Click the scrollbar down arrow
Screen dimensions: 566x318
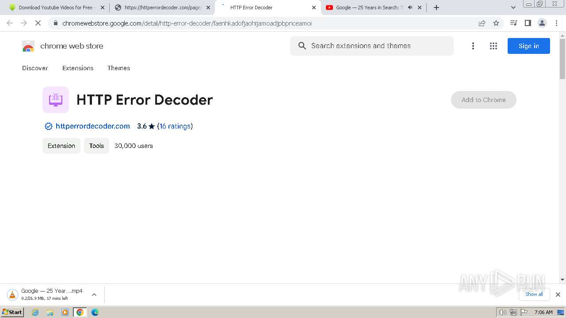pyautogui.click(x=562, y=279)
